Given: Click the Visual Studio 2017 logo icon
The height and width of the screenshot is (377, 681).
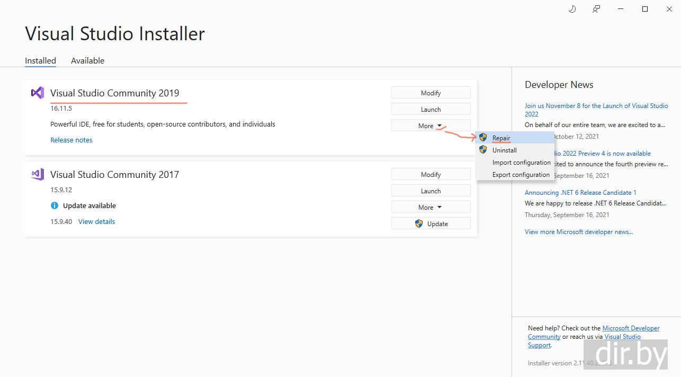Looking at the screenshot, I should click(37, 175).
